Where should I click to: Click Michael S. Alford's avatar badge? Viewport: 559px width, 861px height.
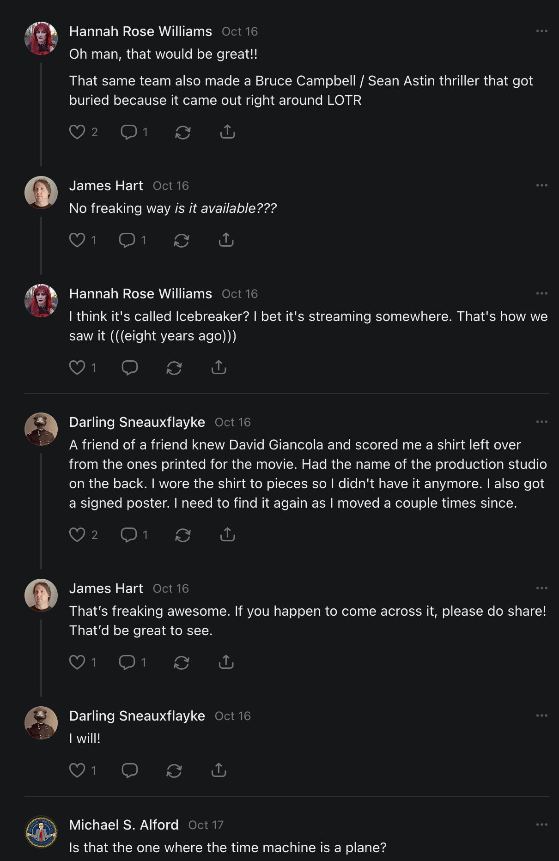(41, 832)
